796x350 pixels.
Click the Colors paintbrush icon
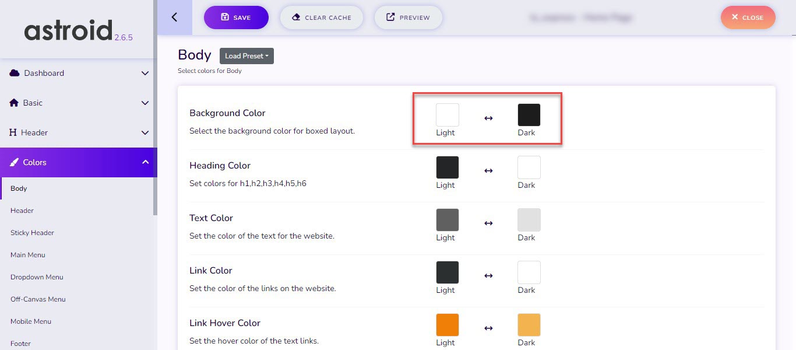(x=14, y=162)
